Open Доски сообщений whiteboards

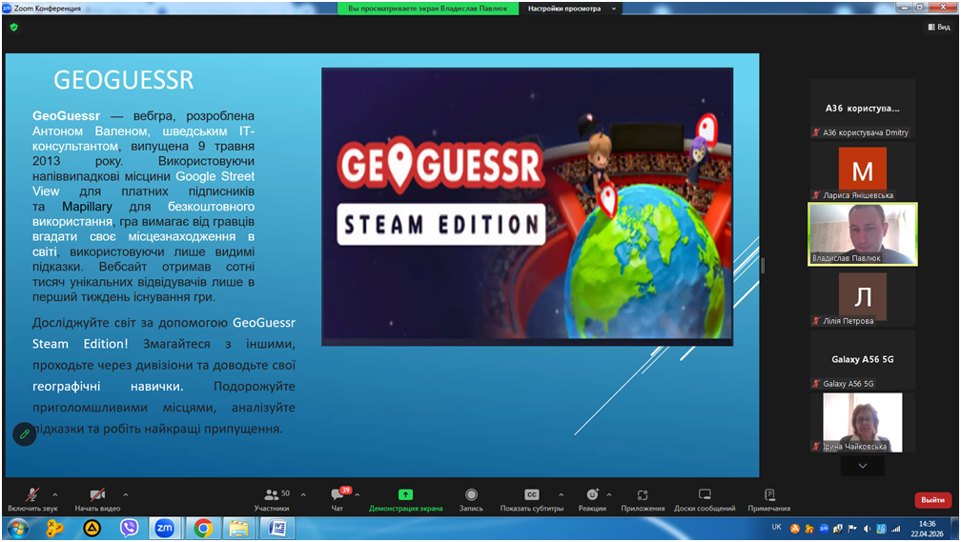705,499
